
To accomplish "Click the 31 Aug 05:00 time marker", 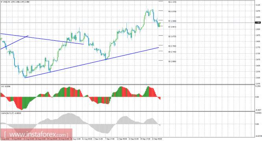I will point(86,139).
